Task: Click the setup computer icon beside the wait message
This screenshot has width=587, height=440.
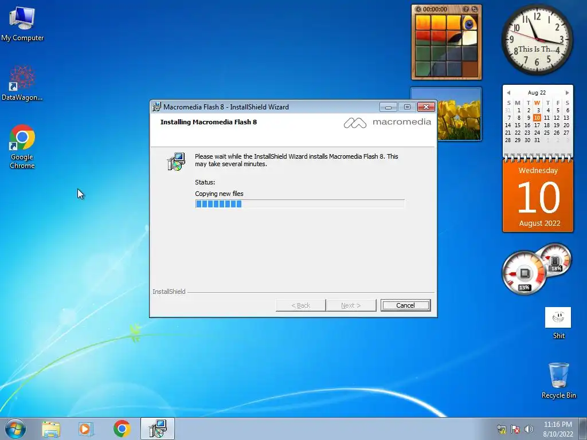Action: pyautogui.click(x=176, y=162)
